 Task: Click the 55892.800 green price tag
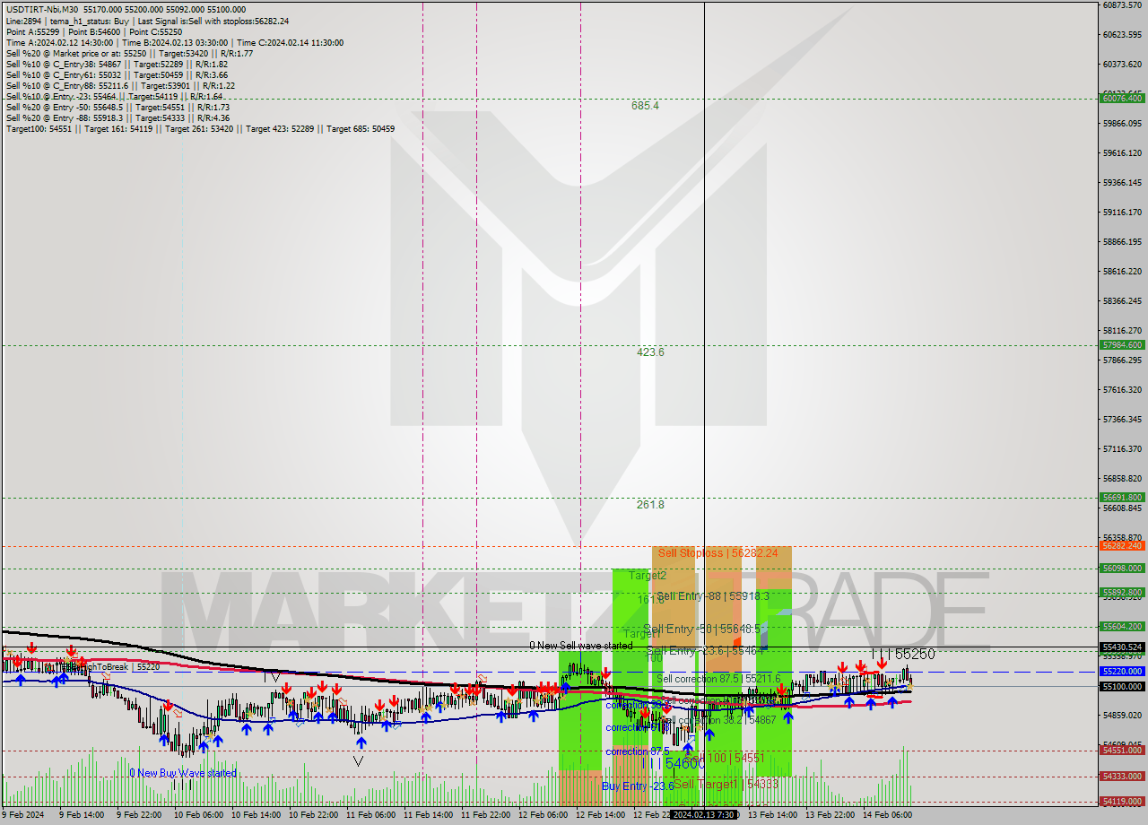pos(1122,592)
